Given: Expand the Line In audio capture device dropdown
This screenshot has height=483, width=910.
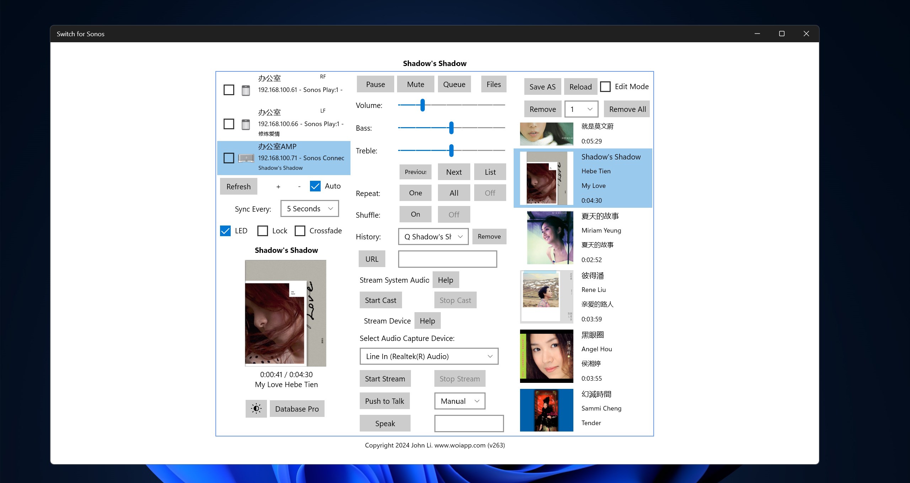Looking at the screenshot, I should pyautogui.click(x=429, y=356).
